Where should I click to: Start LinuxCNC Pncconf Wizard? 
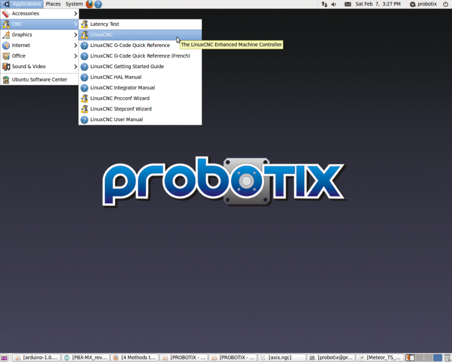[x=140, y=98]
